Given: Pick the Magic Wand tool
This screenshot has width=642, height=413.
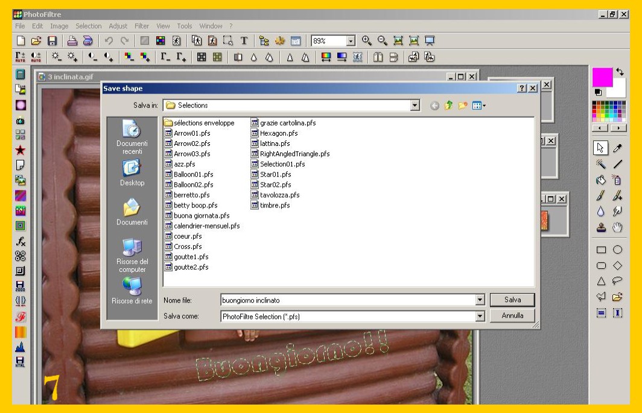Looking at the screenshot, I should pos(601,164).
